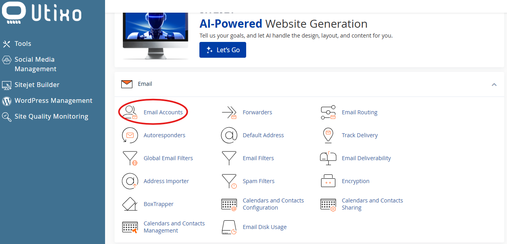Open the Email Routing icon
This screenshot has height=244, width=507.
(328, 113)
